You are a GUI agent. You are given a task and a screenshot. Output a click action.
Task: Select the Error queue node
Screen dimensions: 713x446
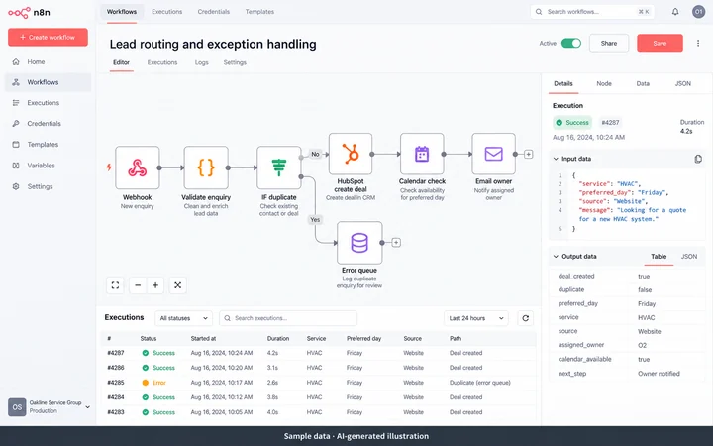click(359, 243)
